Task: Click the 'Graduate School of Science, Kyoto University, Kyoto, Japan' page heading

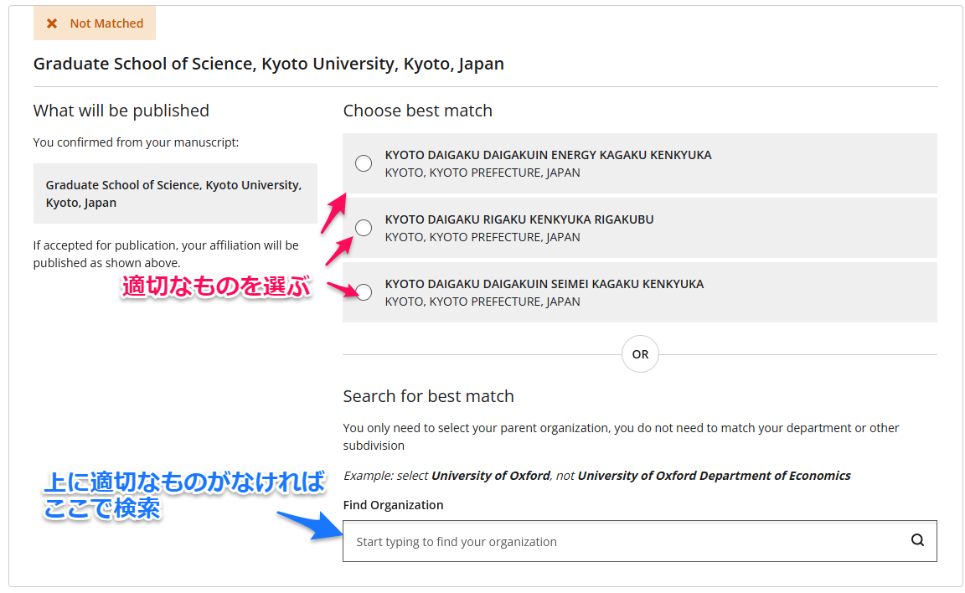Action: click(x=268, y=64)
